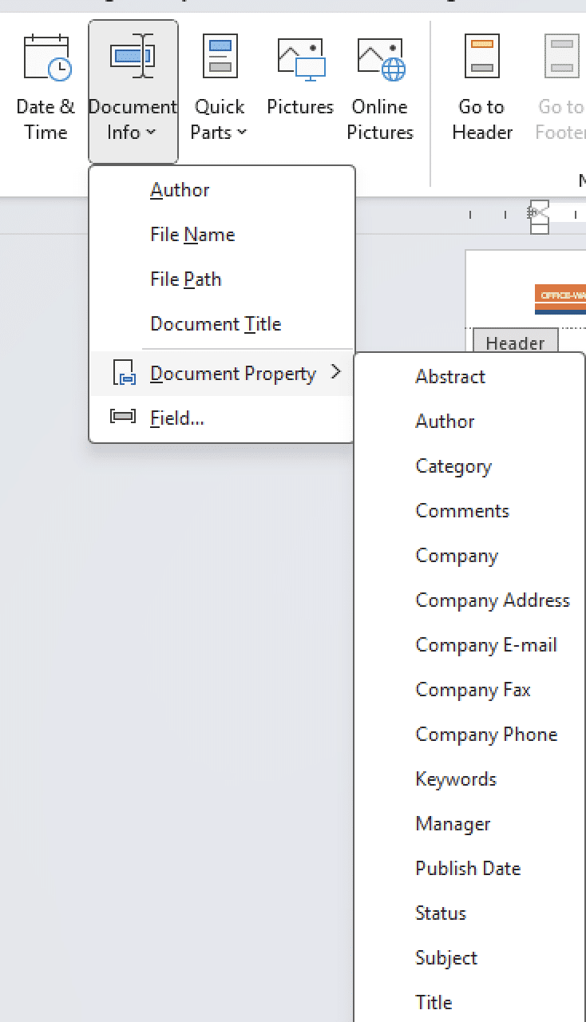Insert Document Title from menu

pyautogui.click(x=216, y=324)
